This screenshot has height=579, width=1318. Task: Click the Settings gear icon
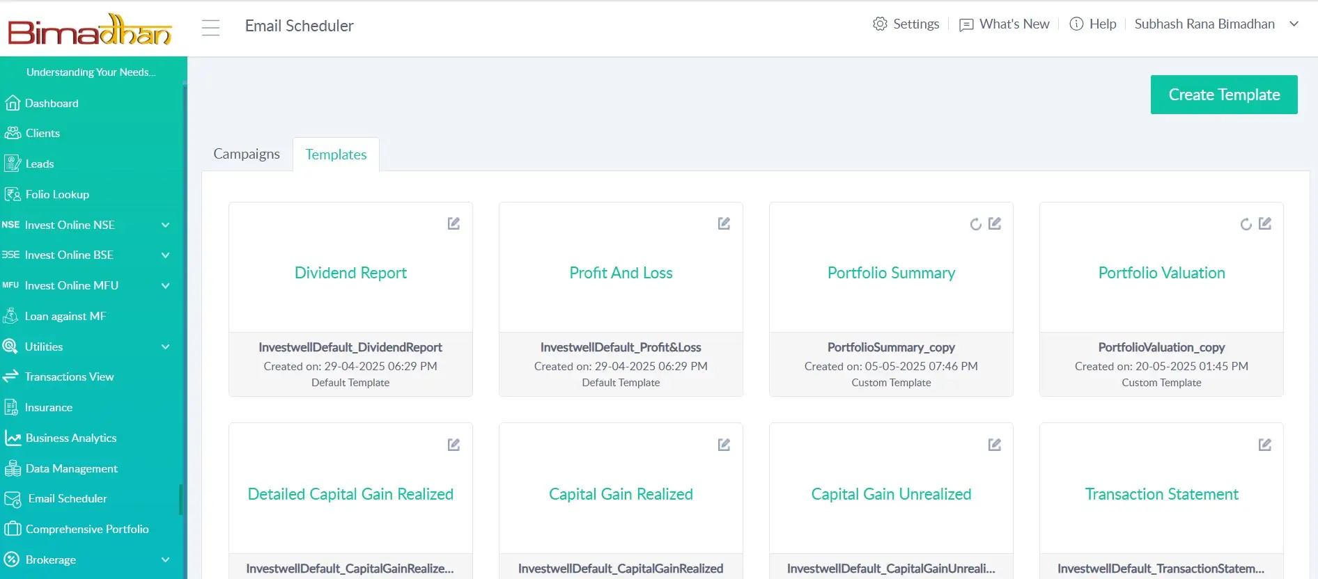tap(880, 24)
